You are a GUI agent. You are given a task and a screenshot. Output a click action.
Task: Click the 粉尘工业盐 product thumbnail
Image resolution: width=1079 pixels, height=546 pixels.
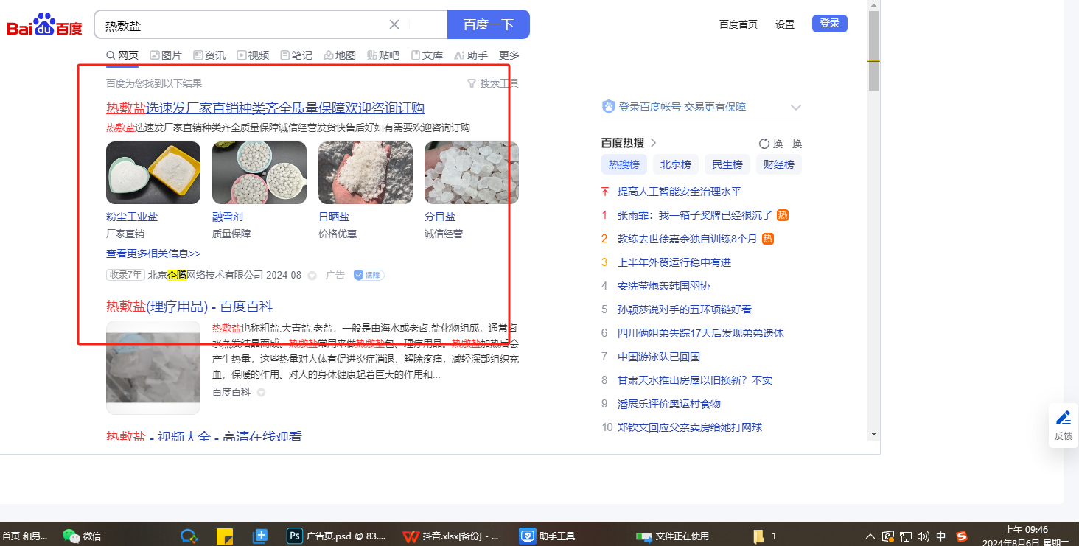(x=153, y=172)
